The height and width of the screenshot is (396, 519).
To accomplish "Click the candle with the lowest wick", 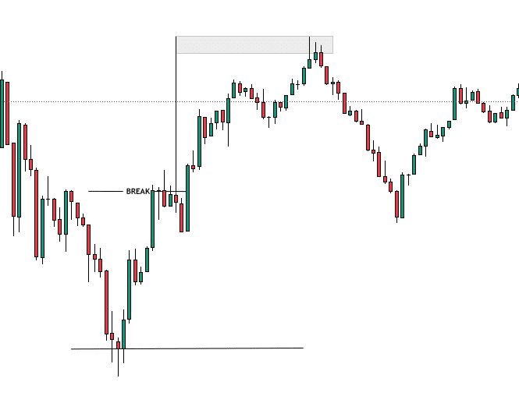I will click(x=118, y=359).
